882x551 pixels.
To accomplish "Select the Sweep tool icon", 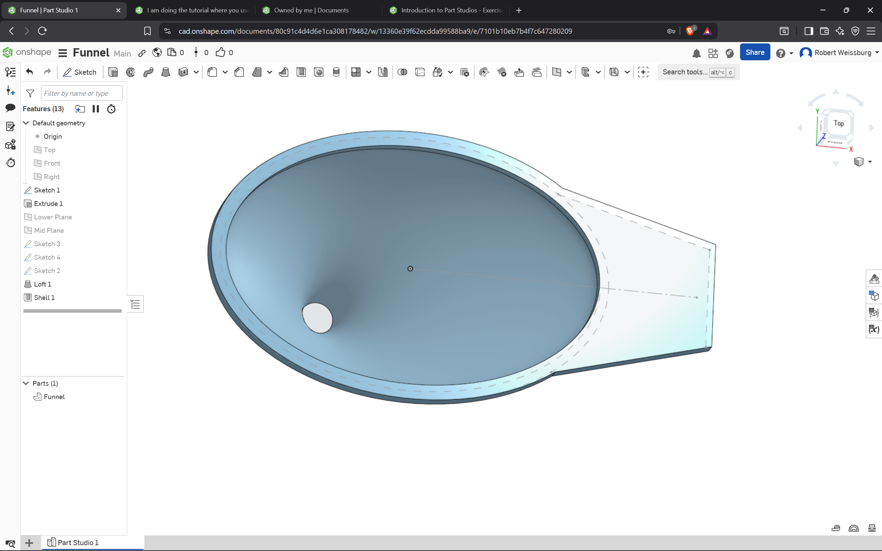I will pyautogui.click(x=148, y=72).
